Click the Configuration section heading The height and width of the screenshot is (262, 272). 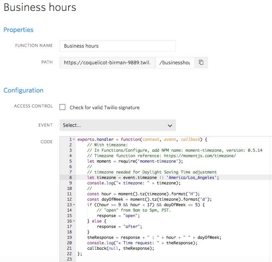tap(23, 91)
